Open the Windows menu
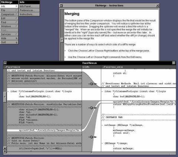 (9, 26)
